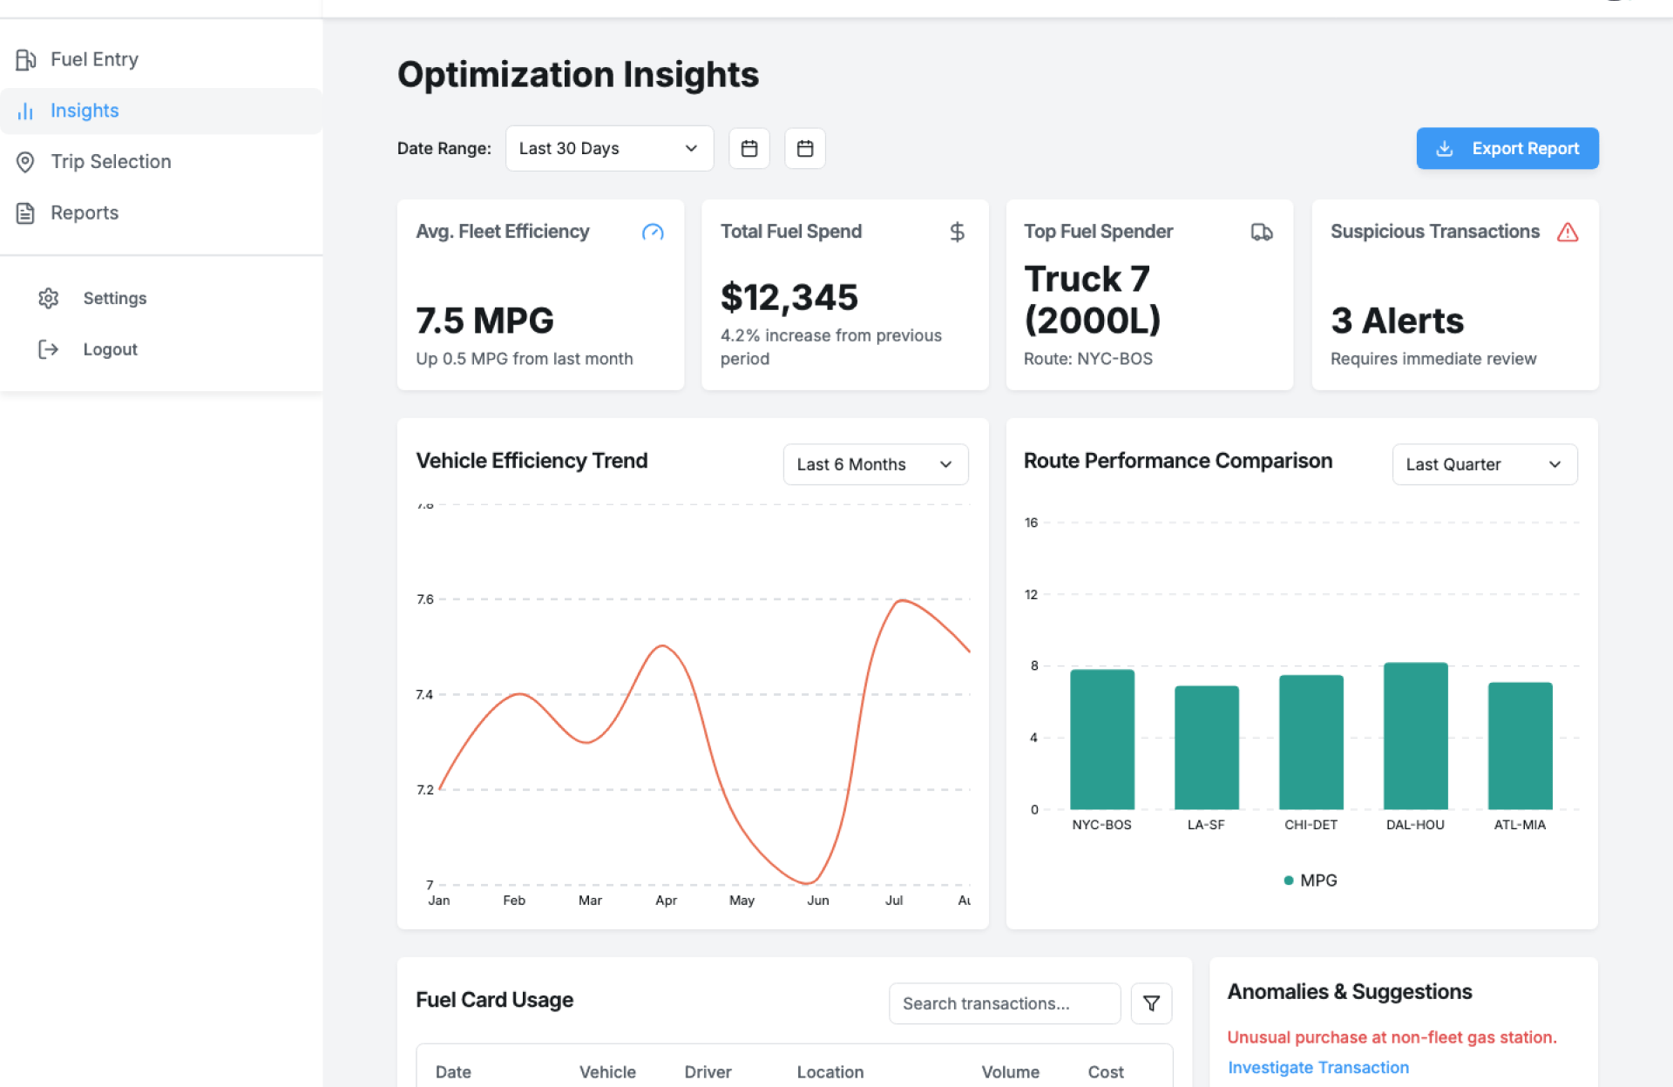Image resolution: width=1673 pixels, height=1087 pixels.
Task: Toggle the MPG legend marker in route chart
Action: coord(1289,881)
